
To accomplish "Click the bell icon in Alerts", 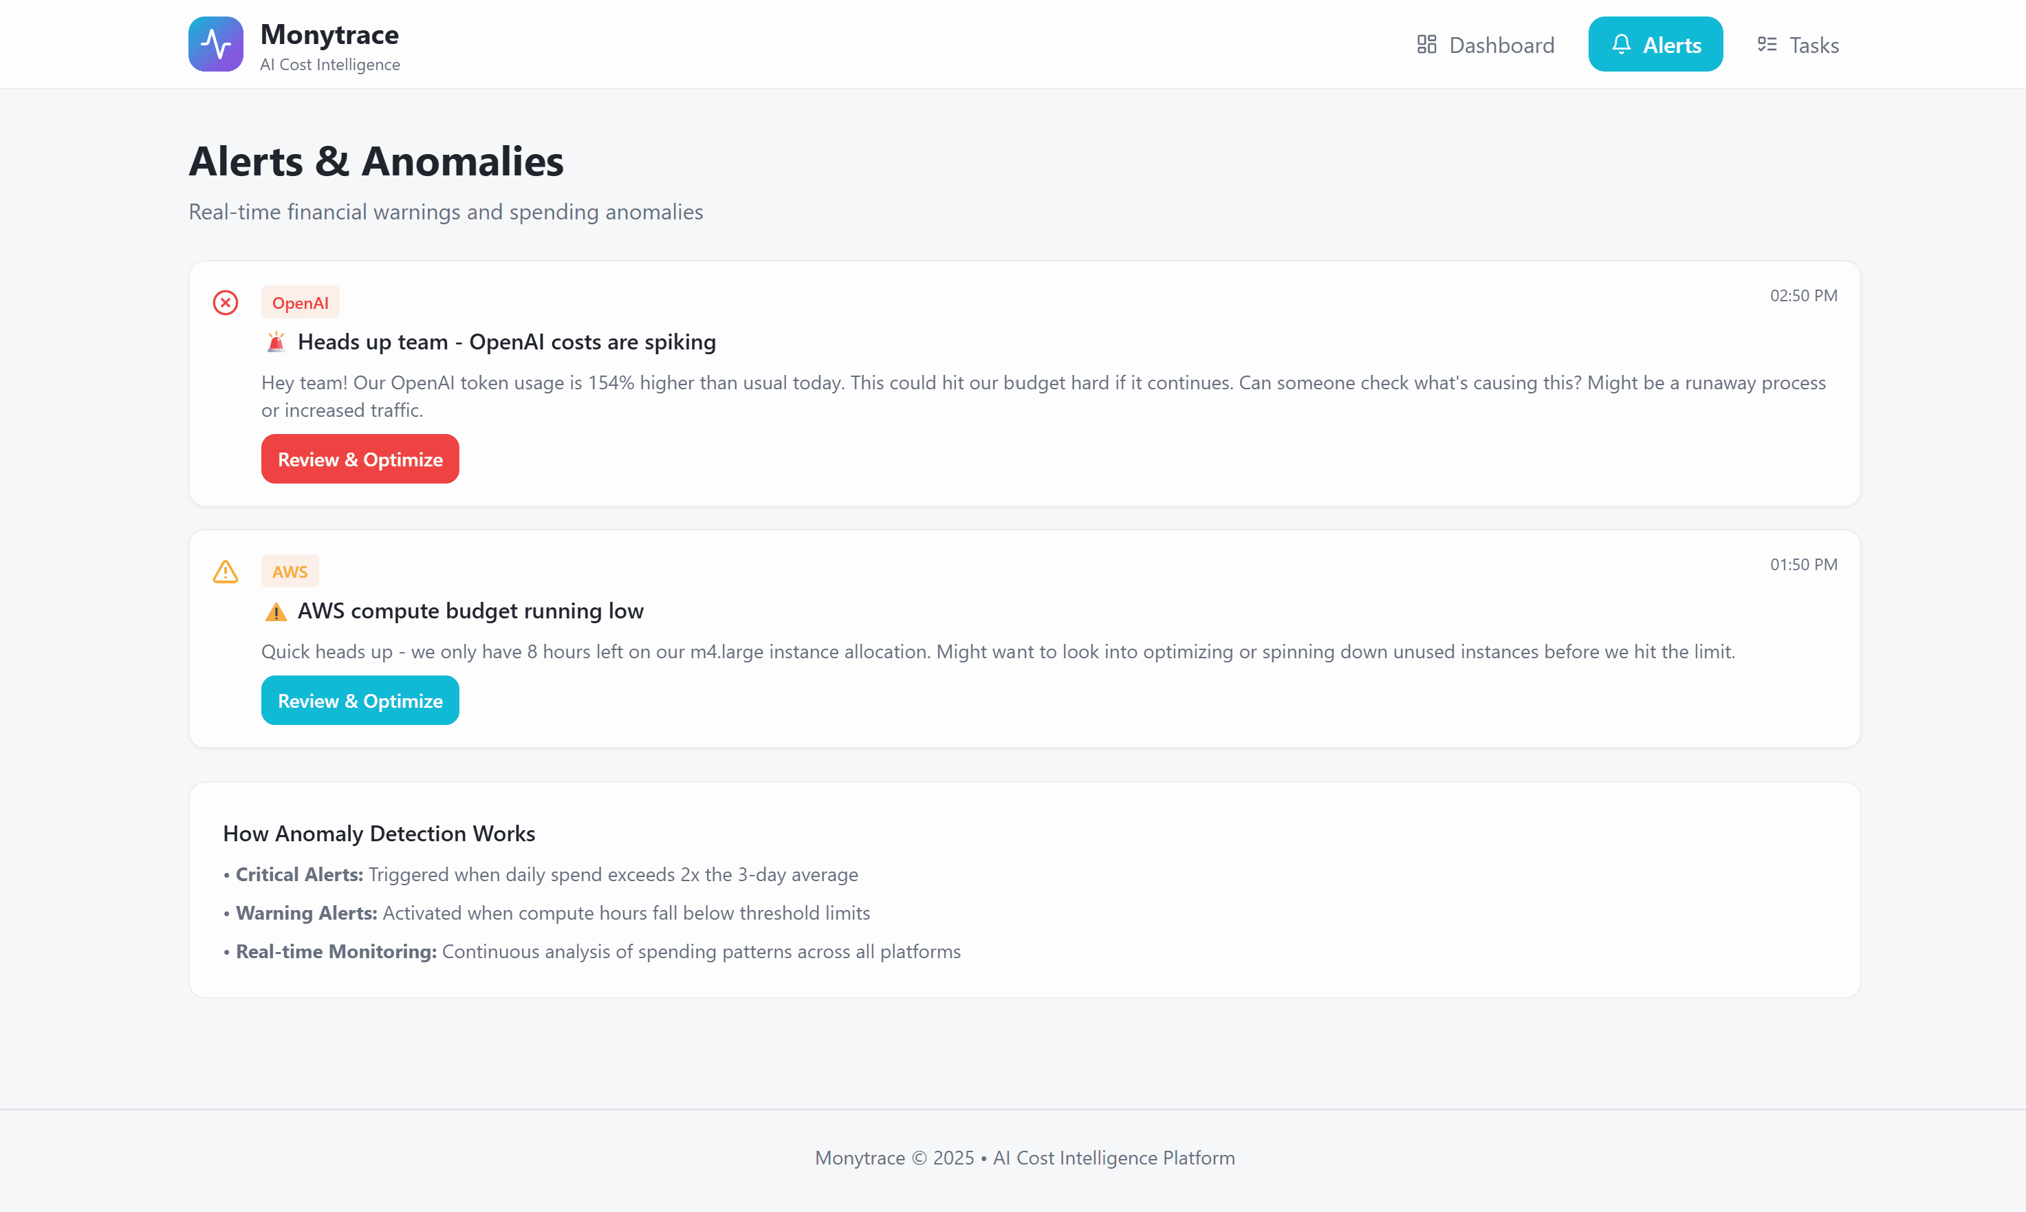I will point(1621,44).
